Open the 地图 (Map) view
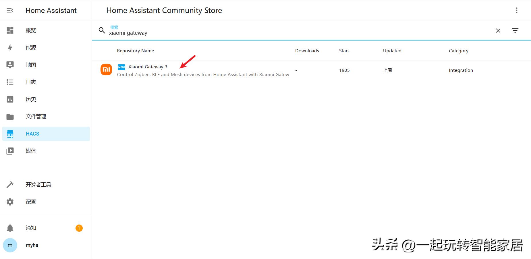Screen dimensions: 531x259 click(31, 65)
